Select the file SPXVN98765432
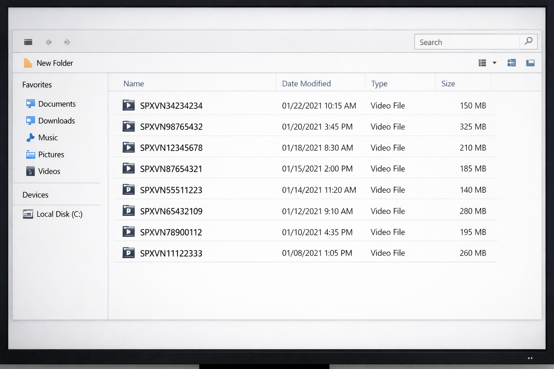This screenshot has height=369, width=554. click(x=171, y=127)
